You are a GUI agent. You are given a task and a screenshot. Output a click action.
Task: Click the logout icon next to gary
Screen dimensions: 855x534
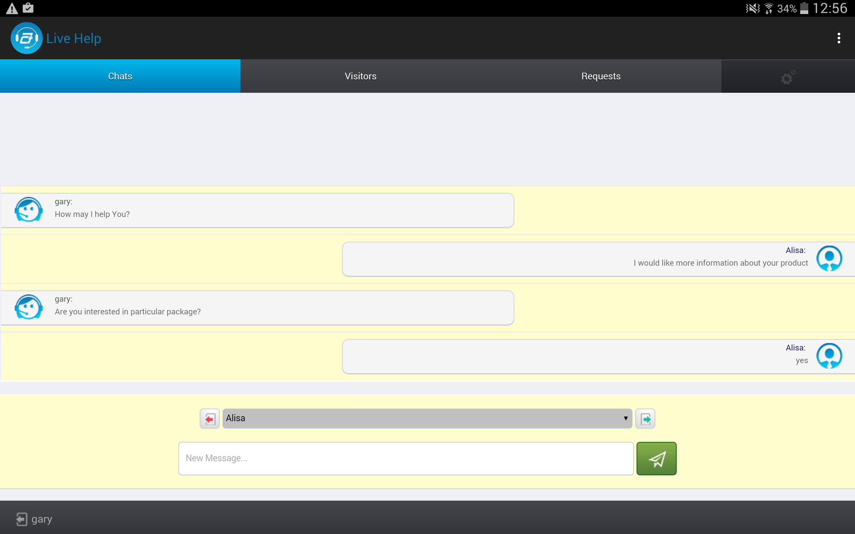pos(21,519)
